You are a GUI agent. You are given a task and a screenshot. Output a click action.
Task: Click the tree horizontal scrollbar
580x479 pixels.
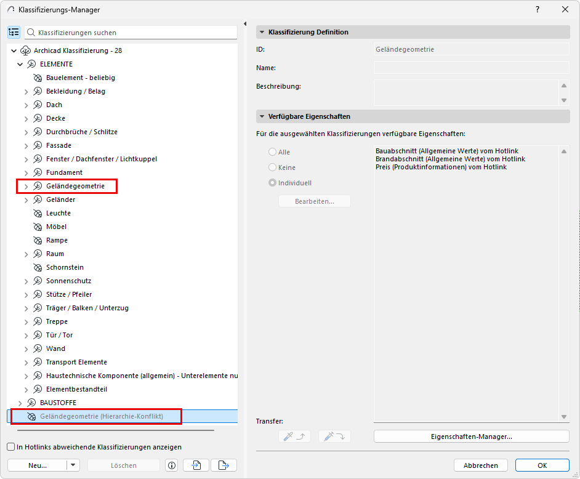[x=115, y=430]
